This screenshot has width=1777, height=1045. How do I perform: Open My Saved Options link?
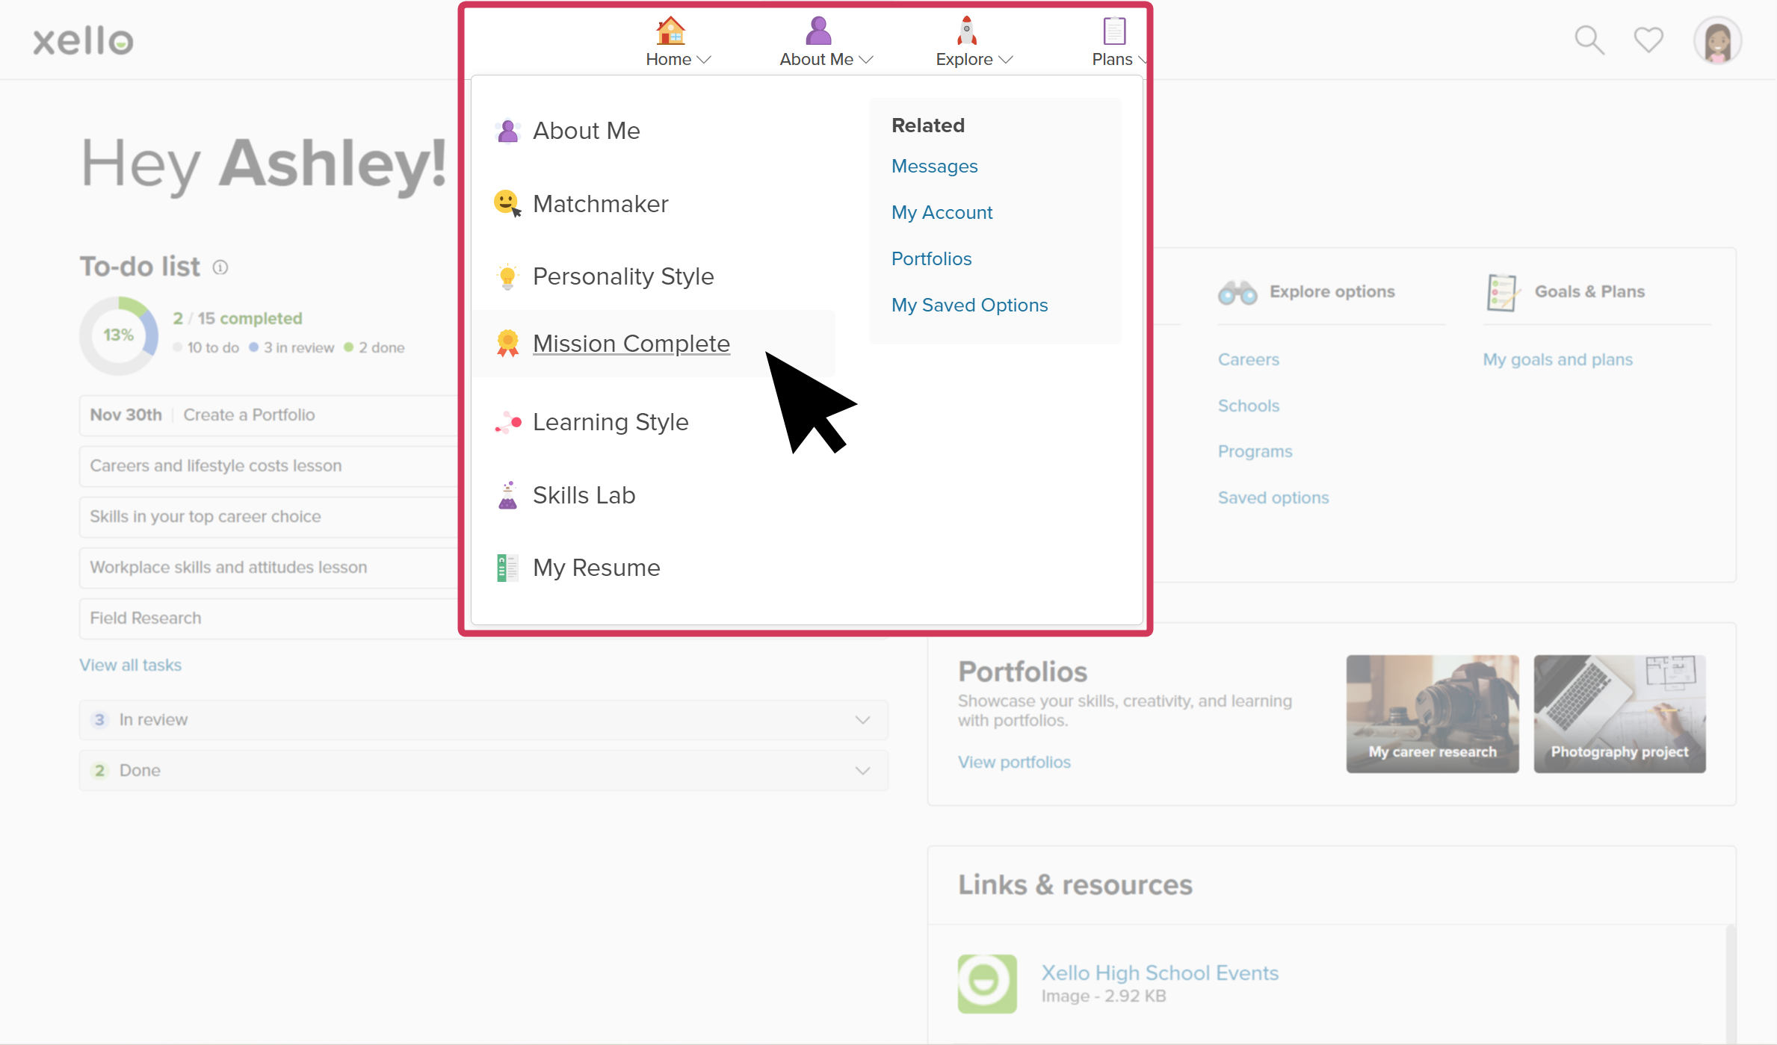click(x=969, y=305)
